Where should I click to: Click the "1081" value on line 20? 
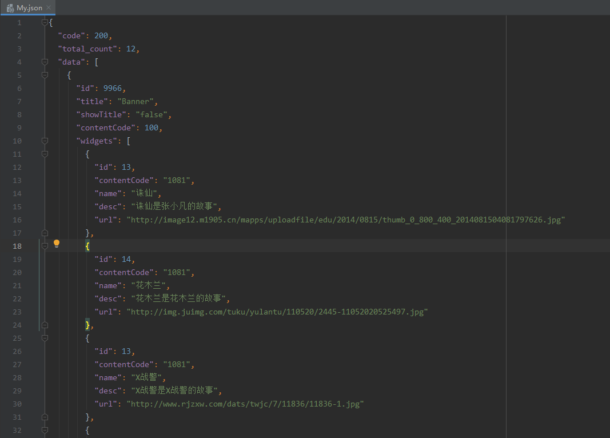(177, 273)
